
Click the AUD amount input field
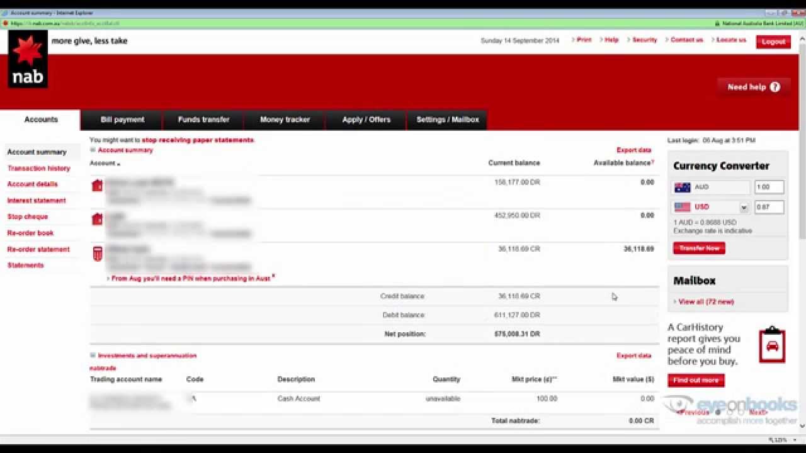[769, 187]
